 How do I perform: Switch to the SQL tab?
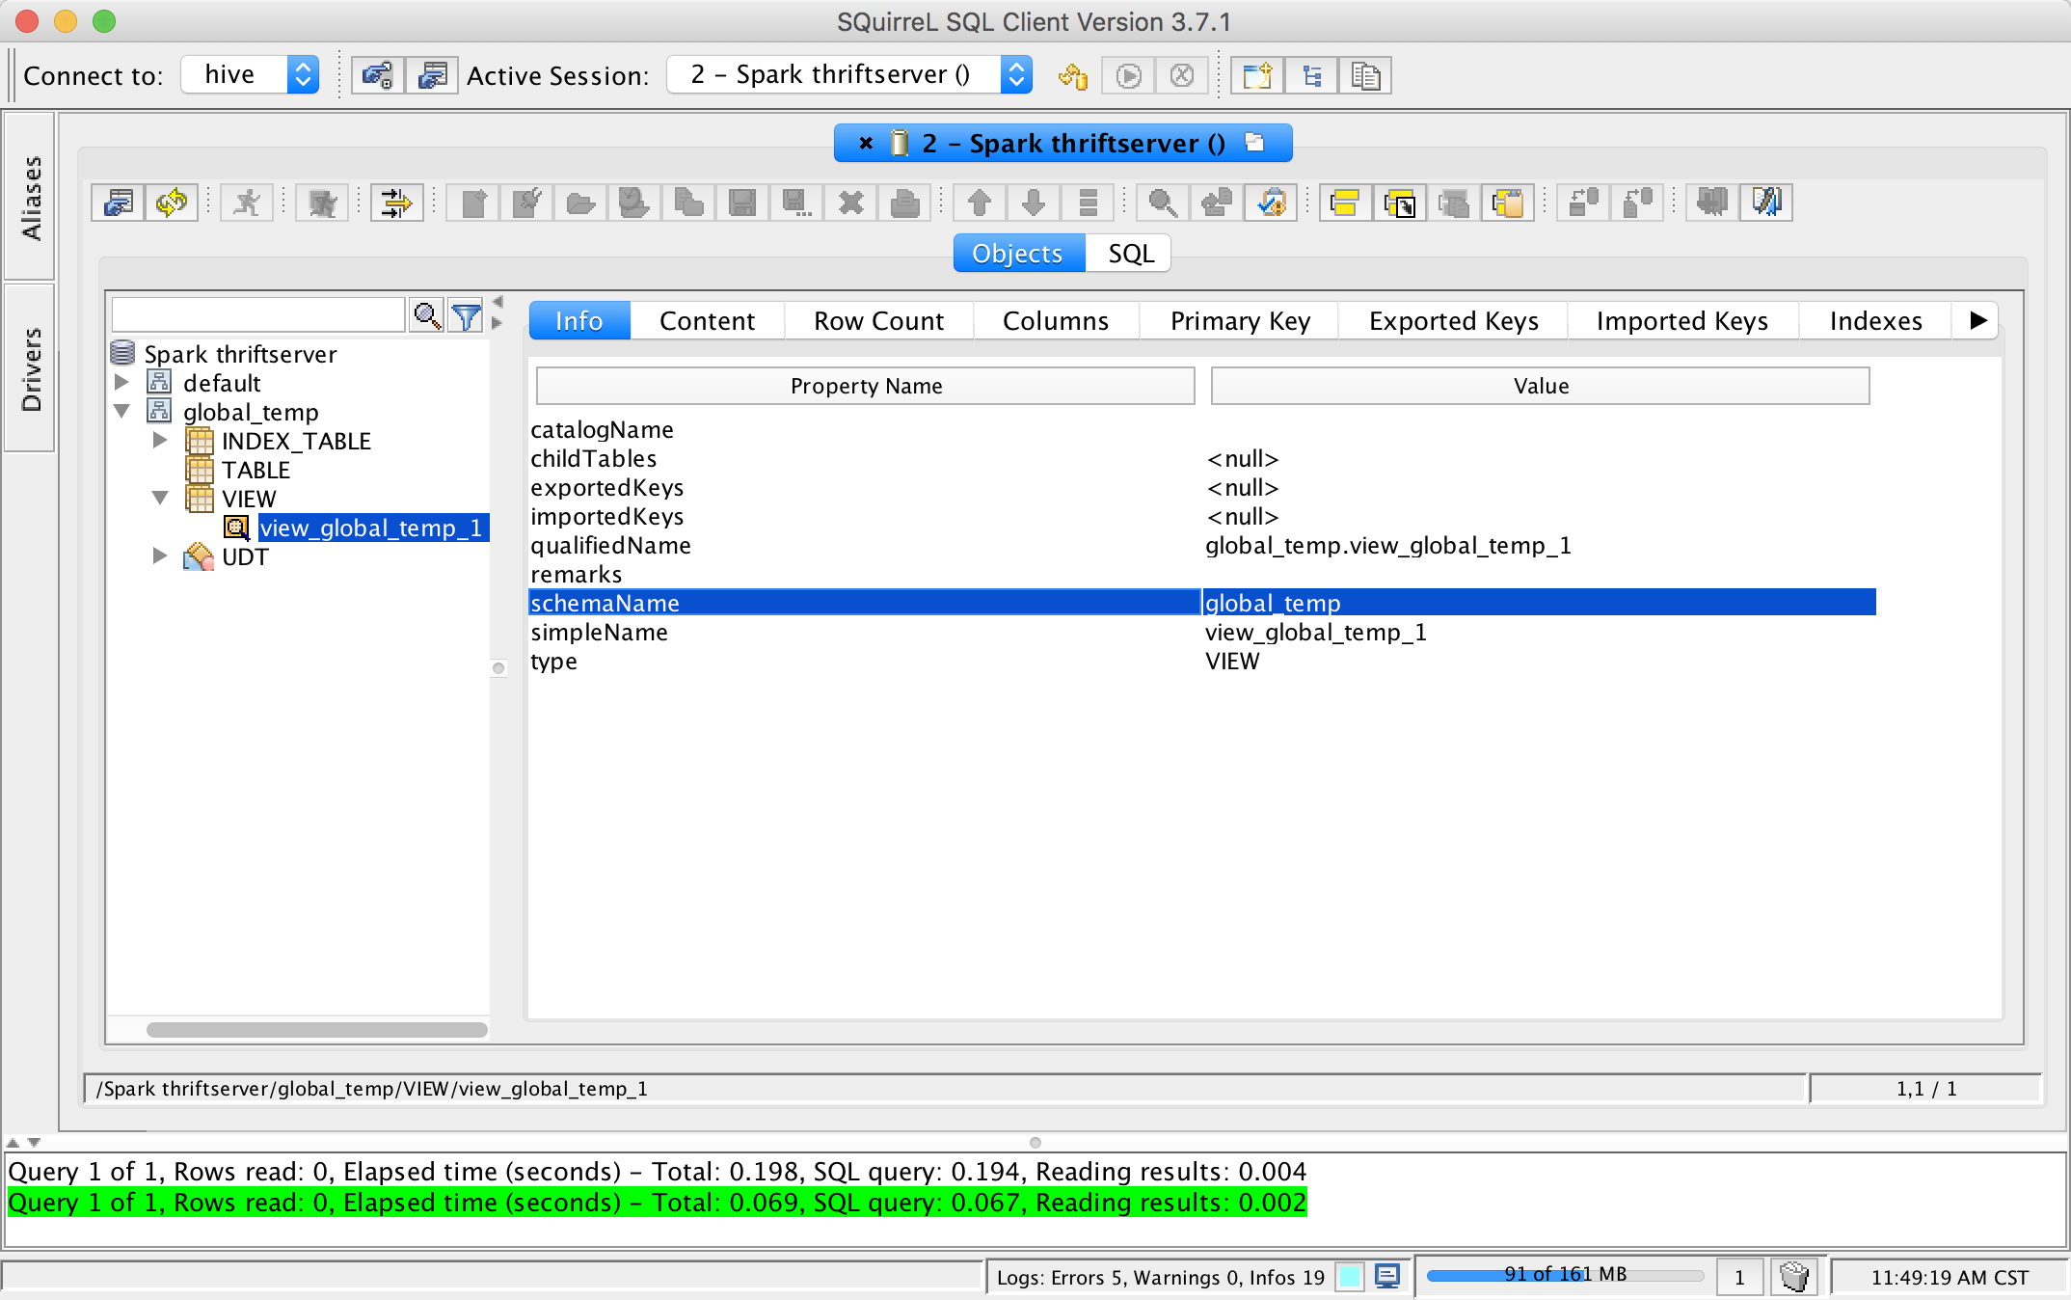coord(1130,254)
